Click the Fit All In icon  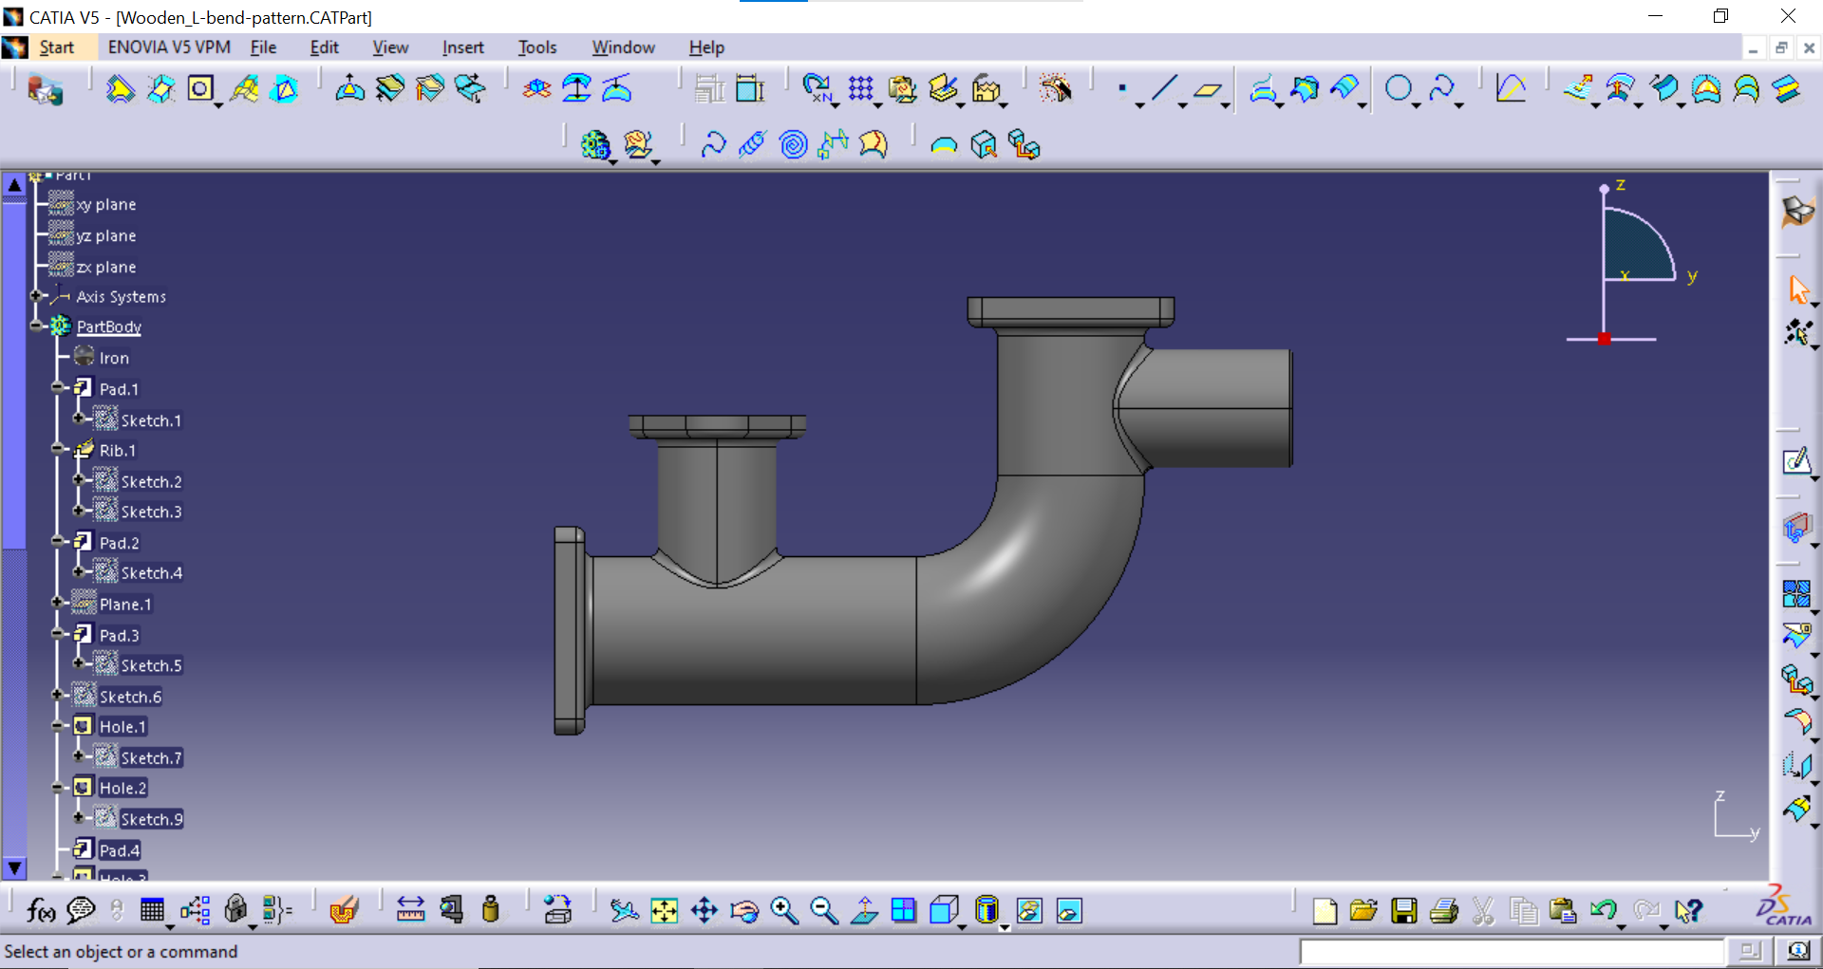pyautogui.click(x=664, y=911)
